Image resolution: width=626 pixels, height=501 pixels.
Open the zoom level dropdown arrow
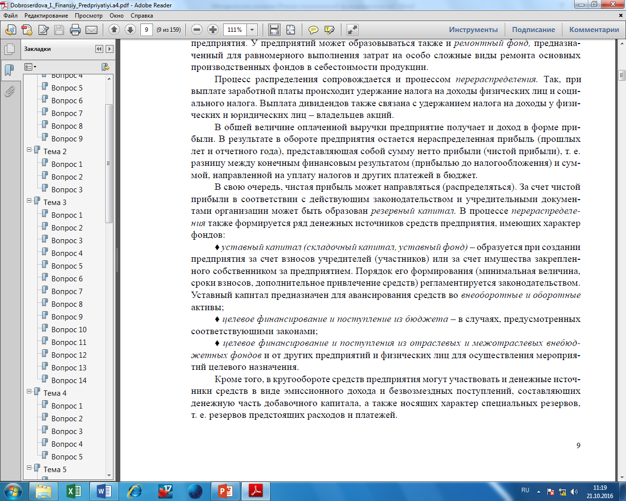(x=252, y=30)
